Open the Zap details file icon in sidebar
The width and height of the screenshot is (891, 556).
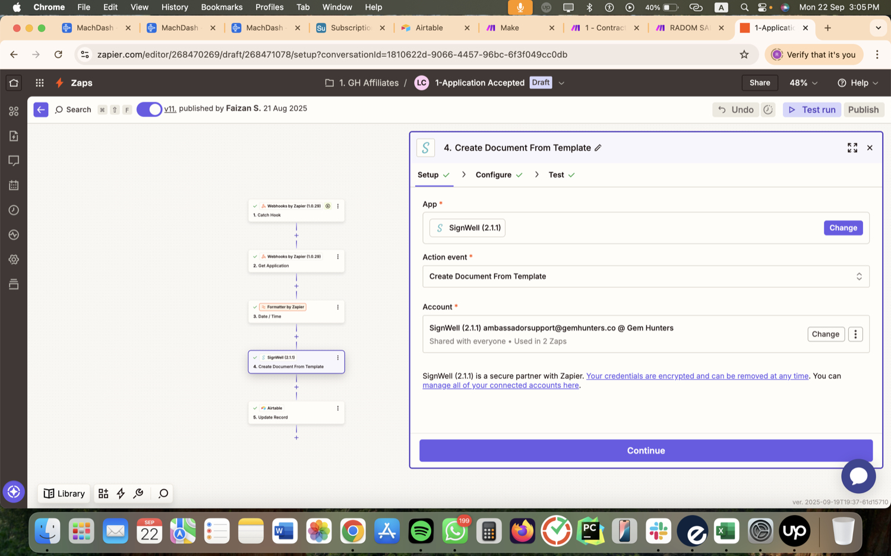coord(14,136)
